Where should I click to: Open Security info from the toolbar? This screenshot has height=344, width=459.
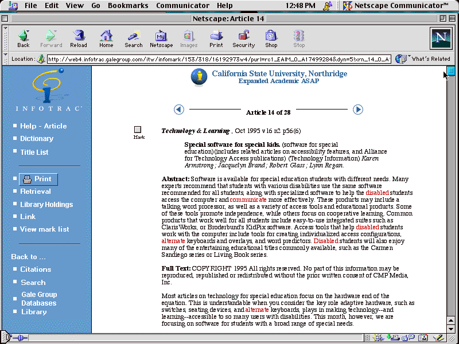coord(243,39)
